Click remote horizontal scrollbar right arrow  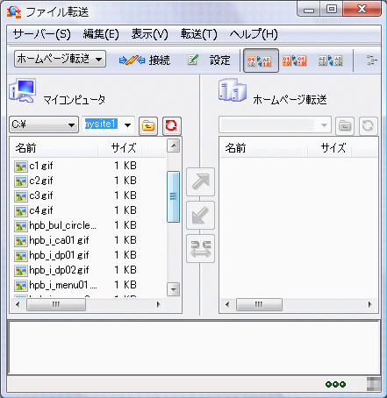click(369, 304)
